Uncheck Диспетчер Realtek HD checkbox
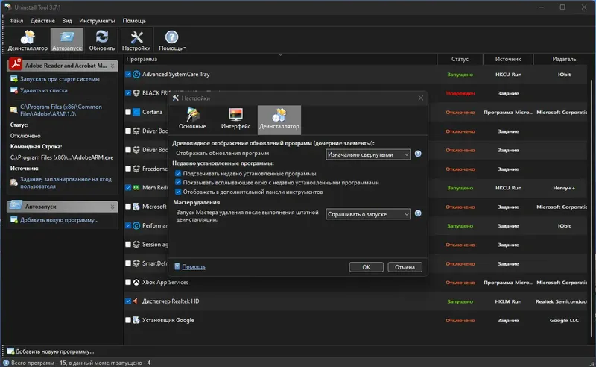 (128, 301)
